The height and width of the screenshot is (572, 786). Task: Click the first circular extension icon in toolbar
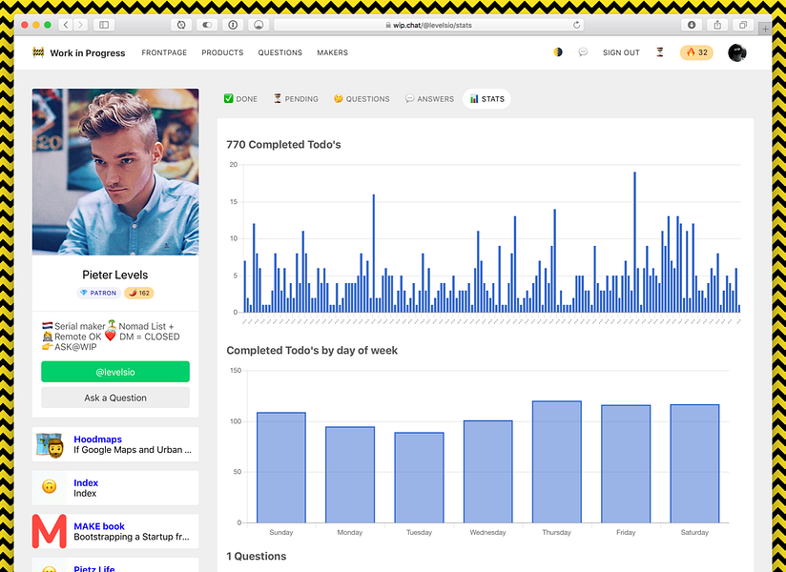pyautogui.click(x=181, y=25)
